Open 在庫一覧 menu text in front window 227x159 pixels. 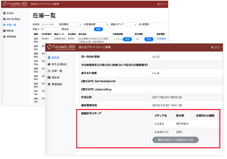click(x=57, y=71)
